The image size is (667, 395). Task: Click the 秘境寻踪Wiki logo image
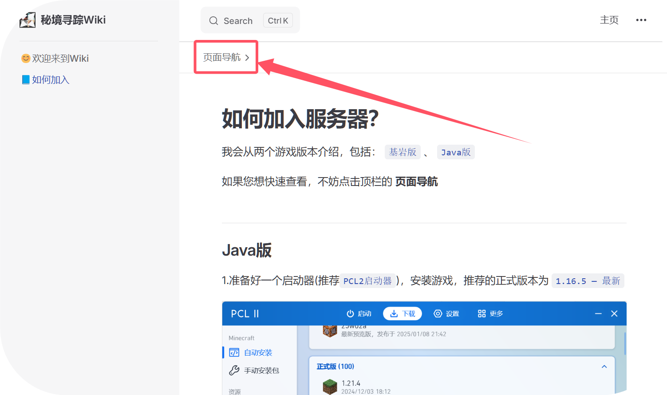pyautogui.click(x=27, y=20)
